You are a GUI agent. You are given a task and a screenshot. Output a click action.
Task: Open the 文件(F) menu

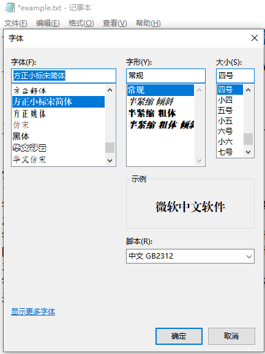click(x=15, y=23)
